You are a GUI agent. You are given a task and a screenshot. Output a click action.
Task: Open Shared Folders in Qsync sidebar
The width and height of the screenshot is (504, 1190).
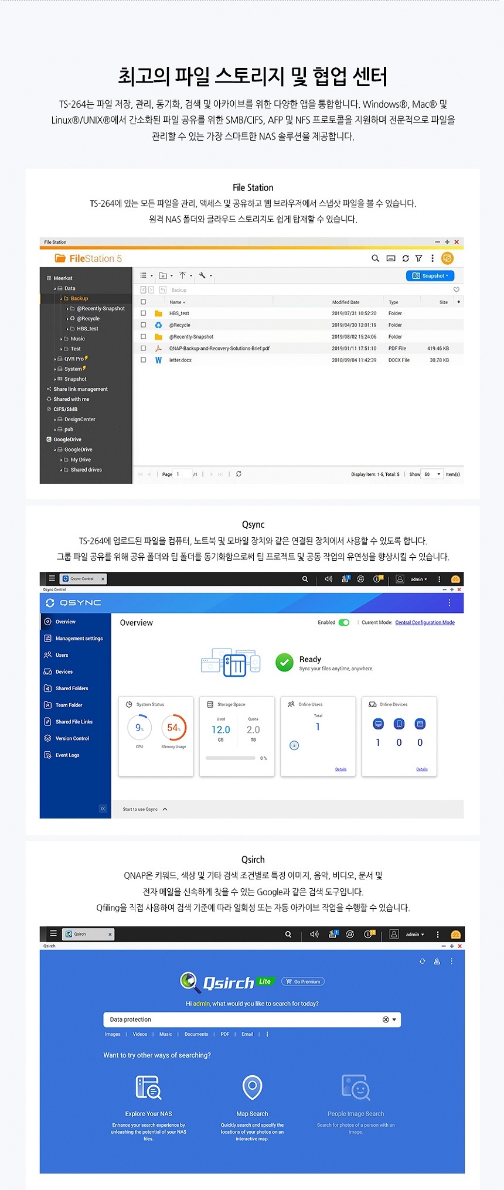pos(71,688)
